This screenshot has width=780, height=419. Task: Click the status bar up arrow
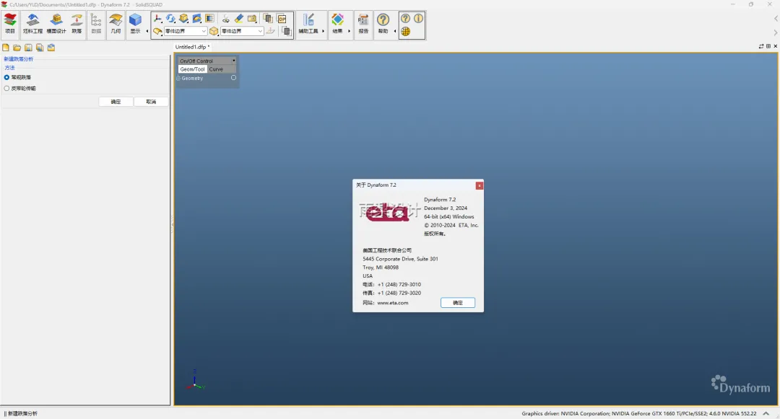click(x=766, y=413)
